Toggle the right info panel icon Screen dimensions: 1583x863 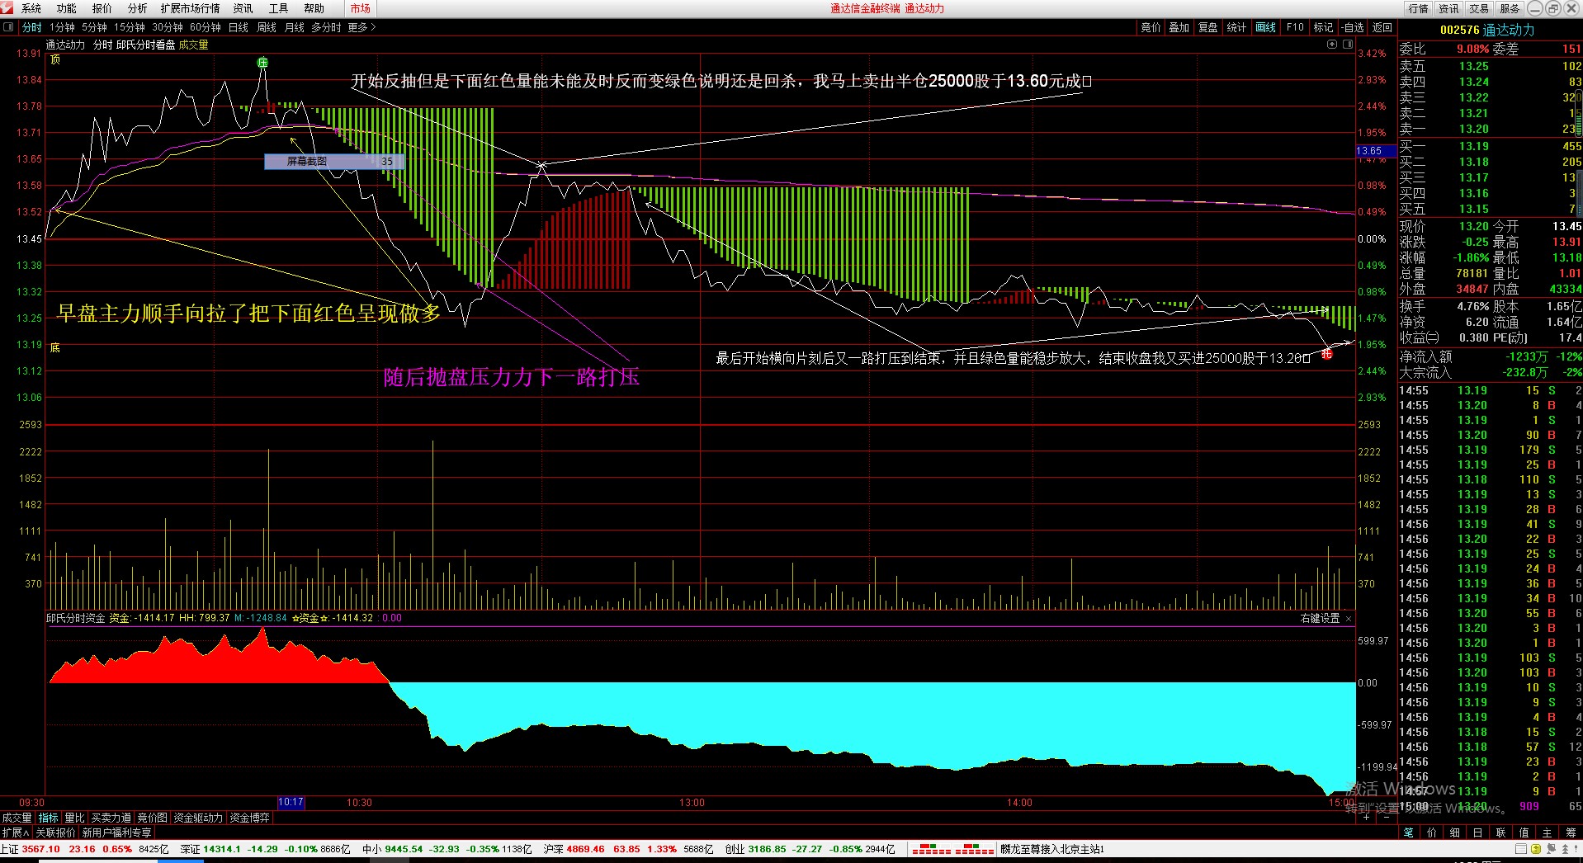[x=1347, y=45]
